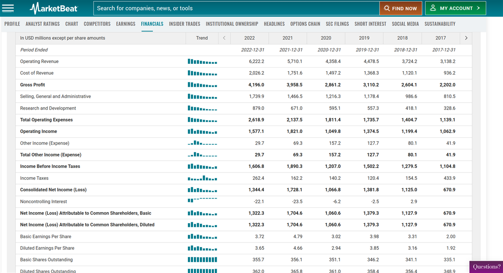This screenshot has height=273, width=503.
Task: Open the Insider Trades tab
Action: [x=184, y=24]
